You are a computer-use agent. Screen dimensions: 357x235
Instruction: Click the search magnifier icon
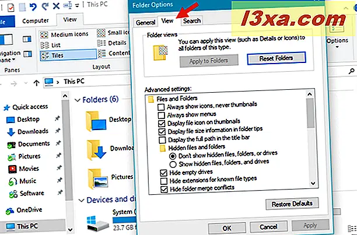click(351, 71)
